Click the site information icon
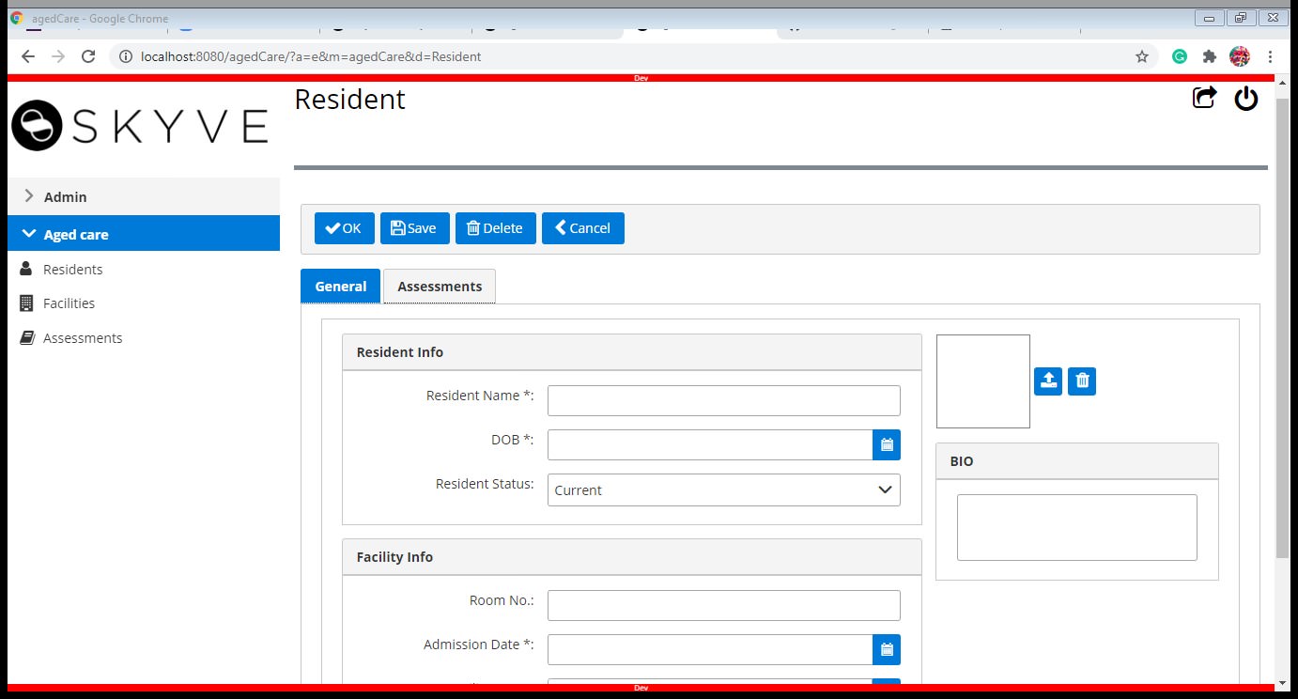 126,56
